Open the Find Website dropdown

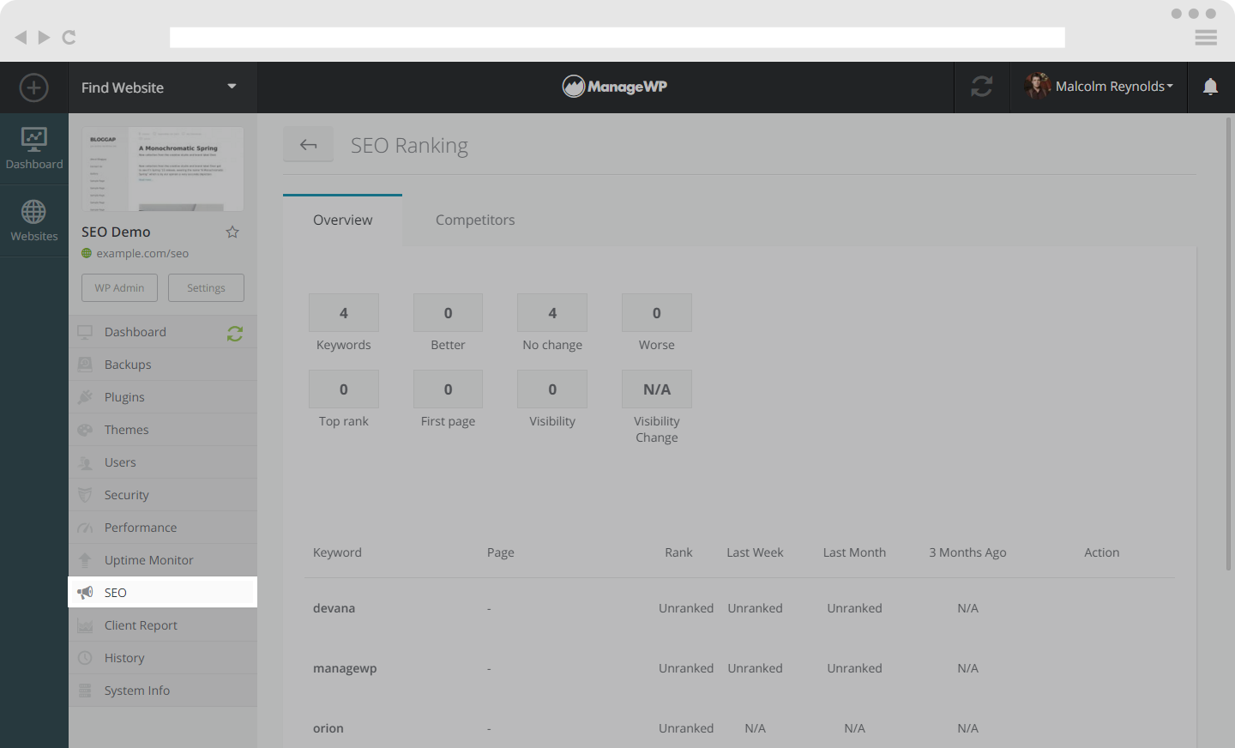[162, 87]
